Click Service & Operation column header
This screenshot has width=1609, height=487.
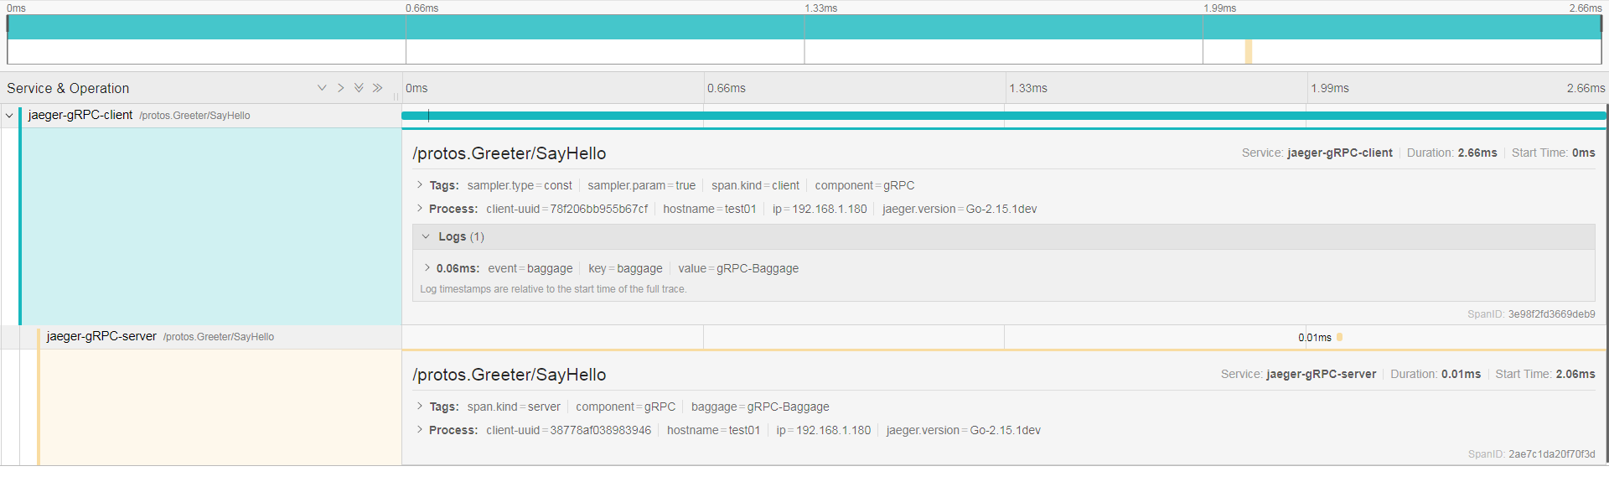(68, 88)
